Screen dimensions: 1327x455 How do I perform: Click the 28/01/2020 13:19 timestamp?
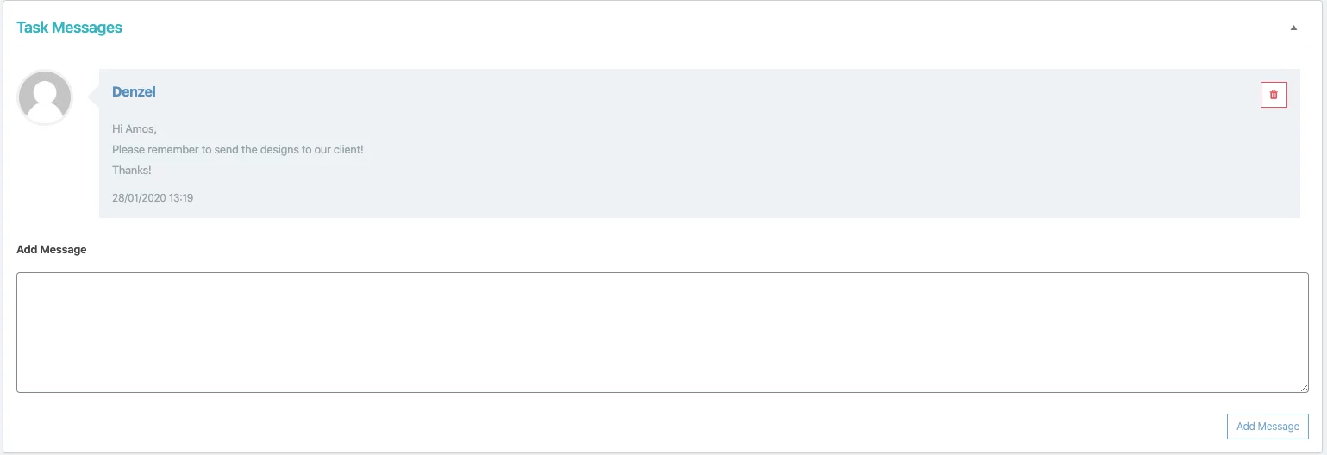(x=153, y=198)
